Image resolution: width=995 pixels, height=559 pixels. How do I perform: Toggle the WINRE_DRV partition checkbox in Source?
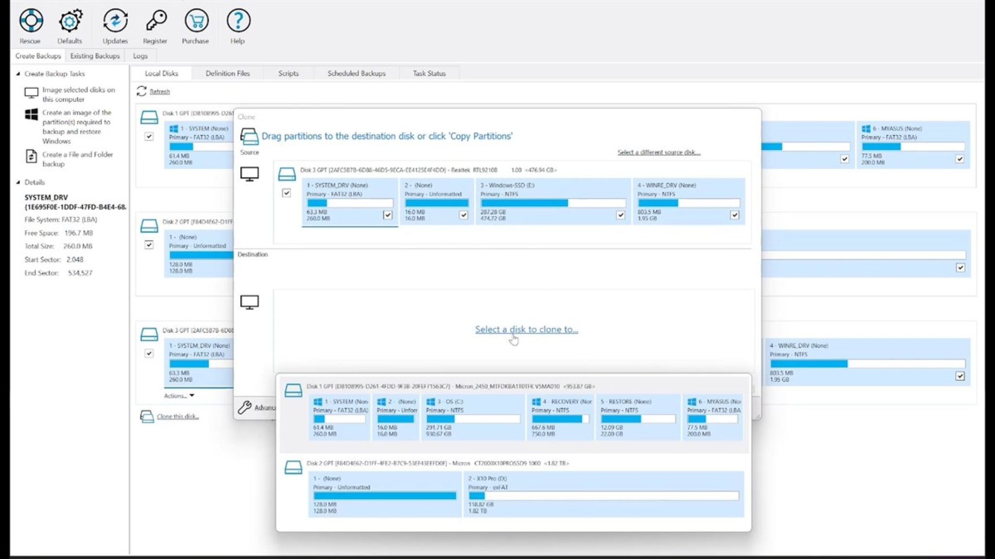pos(735,215)
